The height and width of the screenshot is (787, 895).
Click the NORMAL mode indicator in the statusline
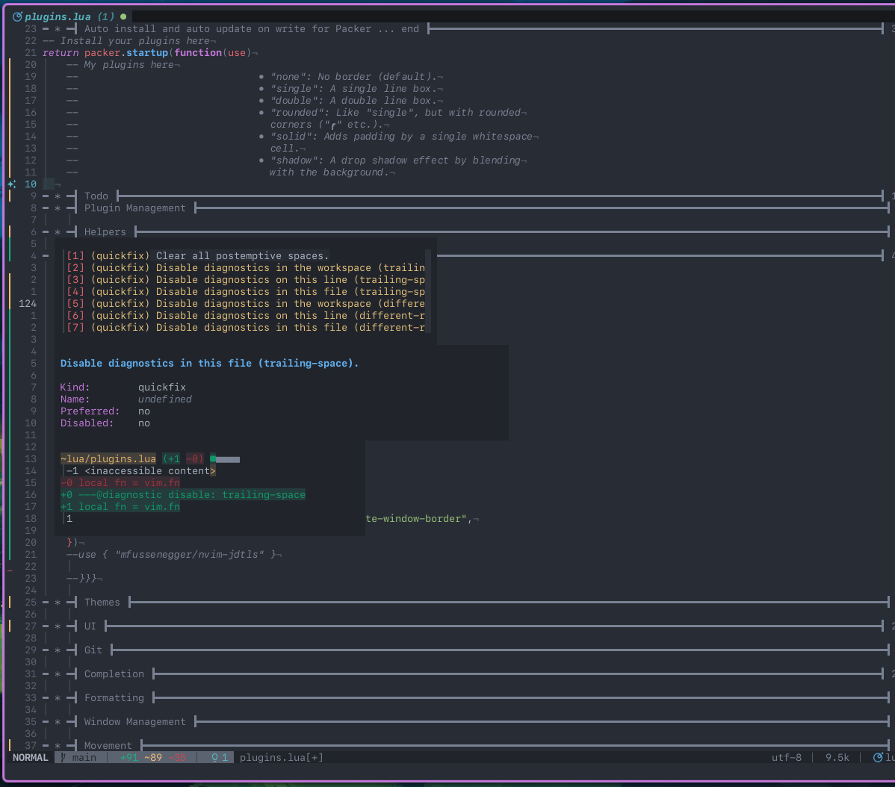(29, 757)
